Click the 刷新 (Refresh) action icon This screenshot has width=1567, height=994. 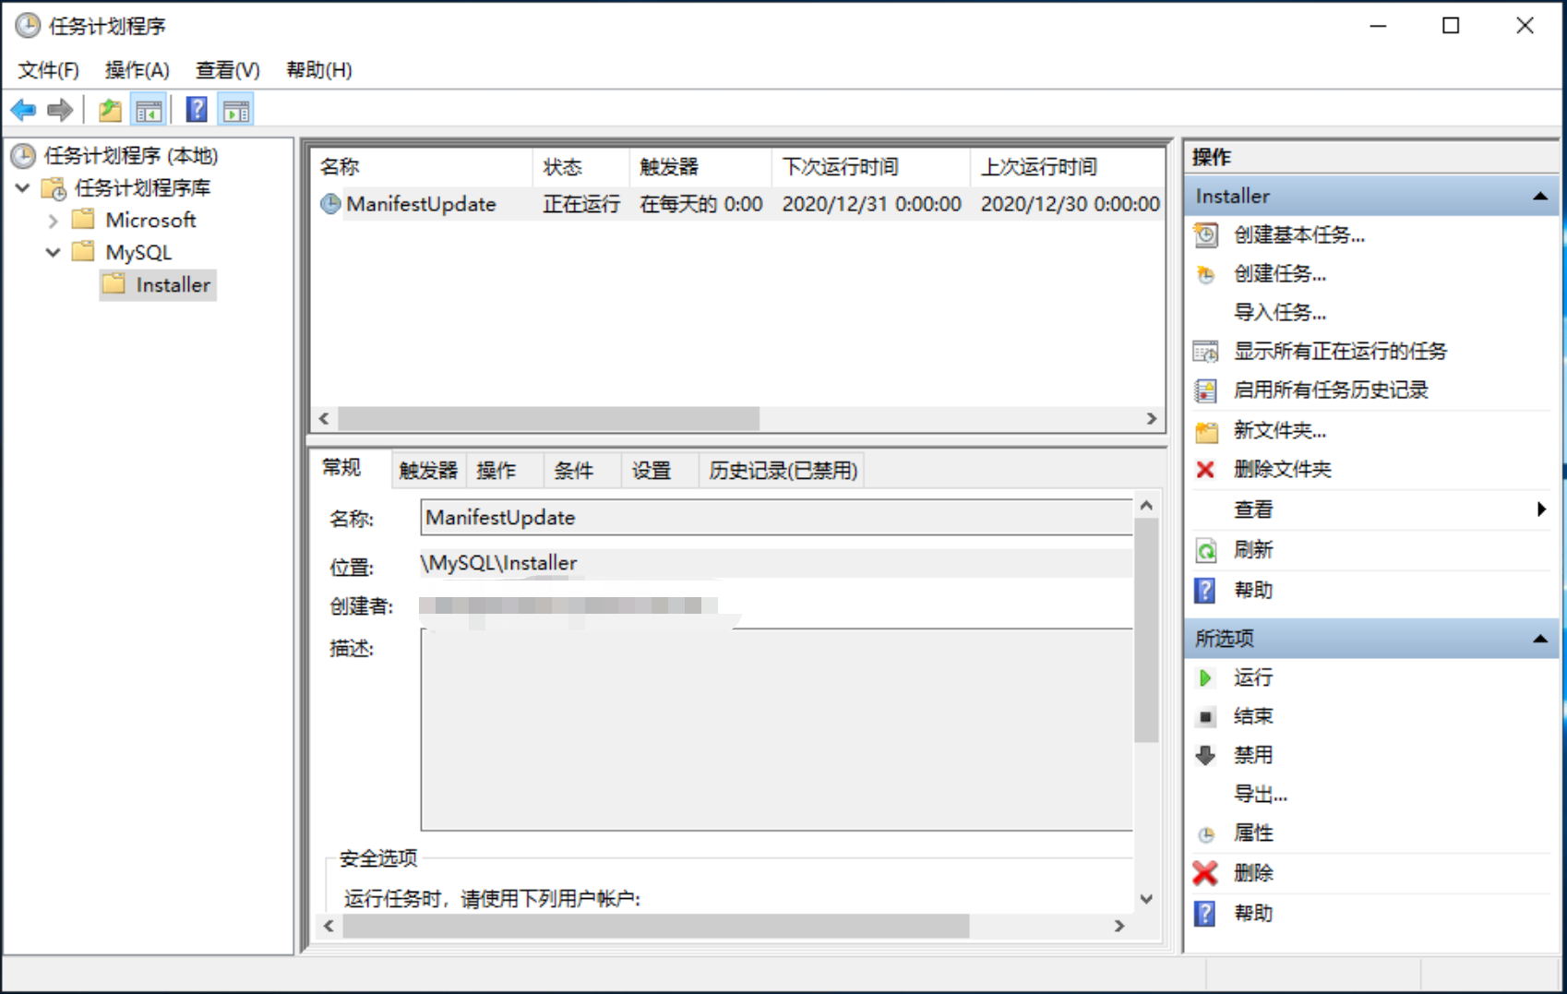click(1205, 549)
